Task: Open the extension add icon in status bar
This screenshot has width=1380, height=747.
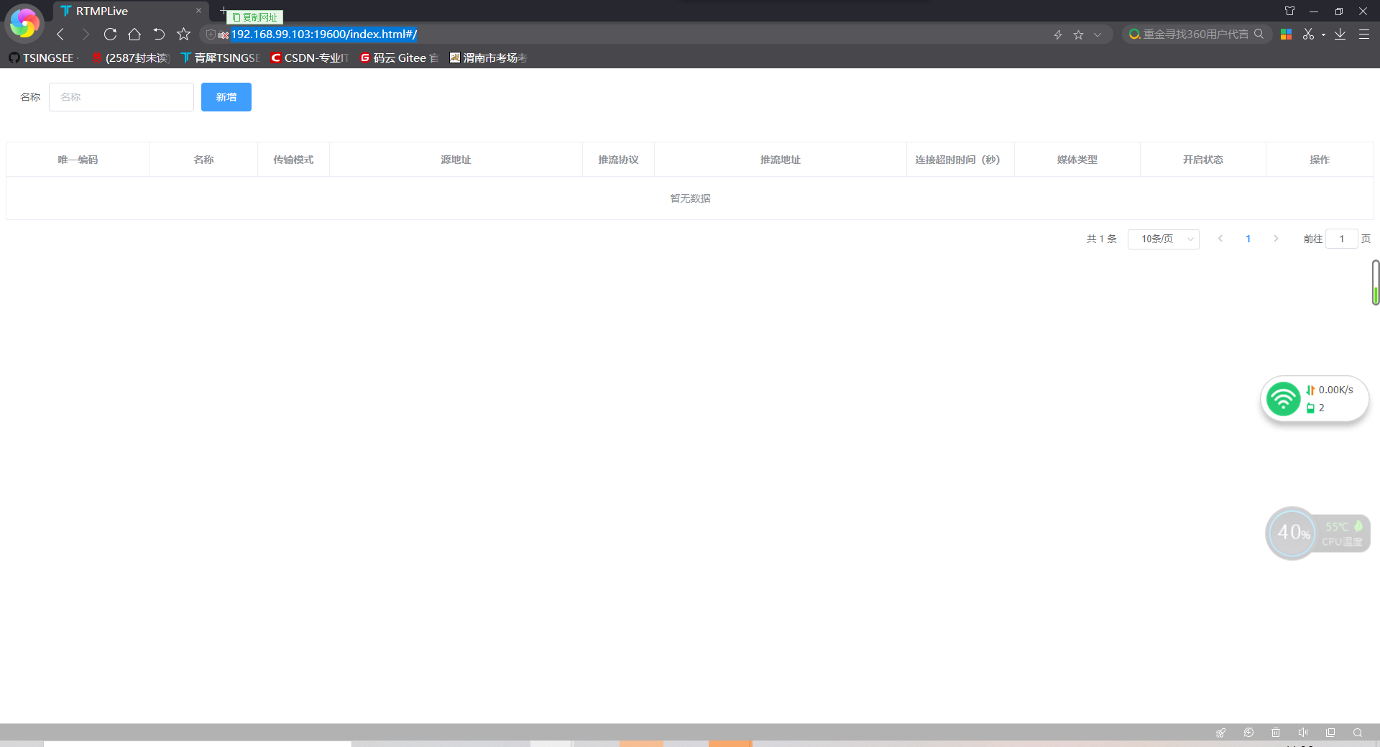Action: [x=1248, y=732]
